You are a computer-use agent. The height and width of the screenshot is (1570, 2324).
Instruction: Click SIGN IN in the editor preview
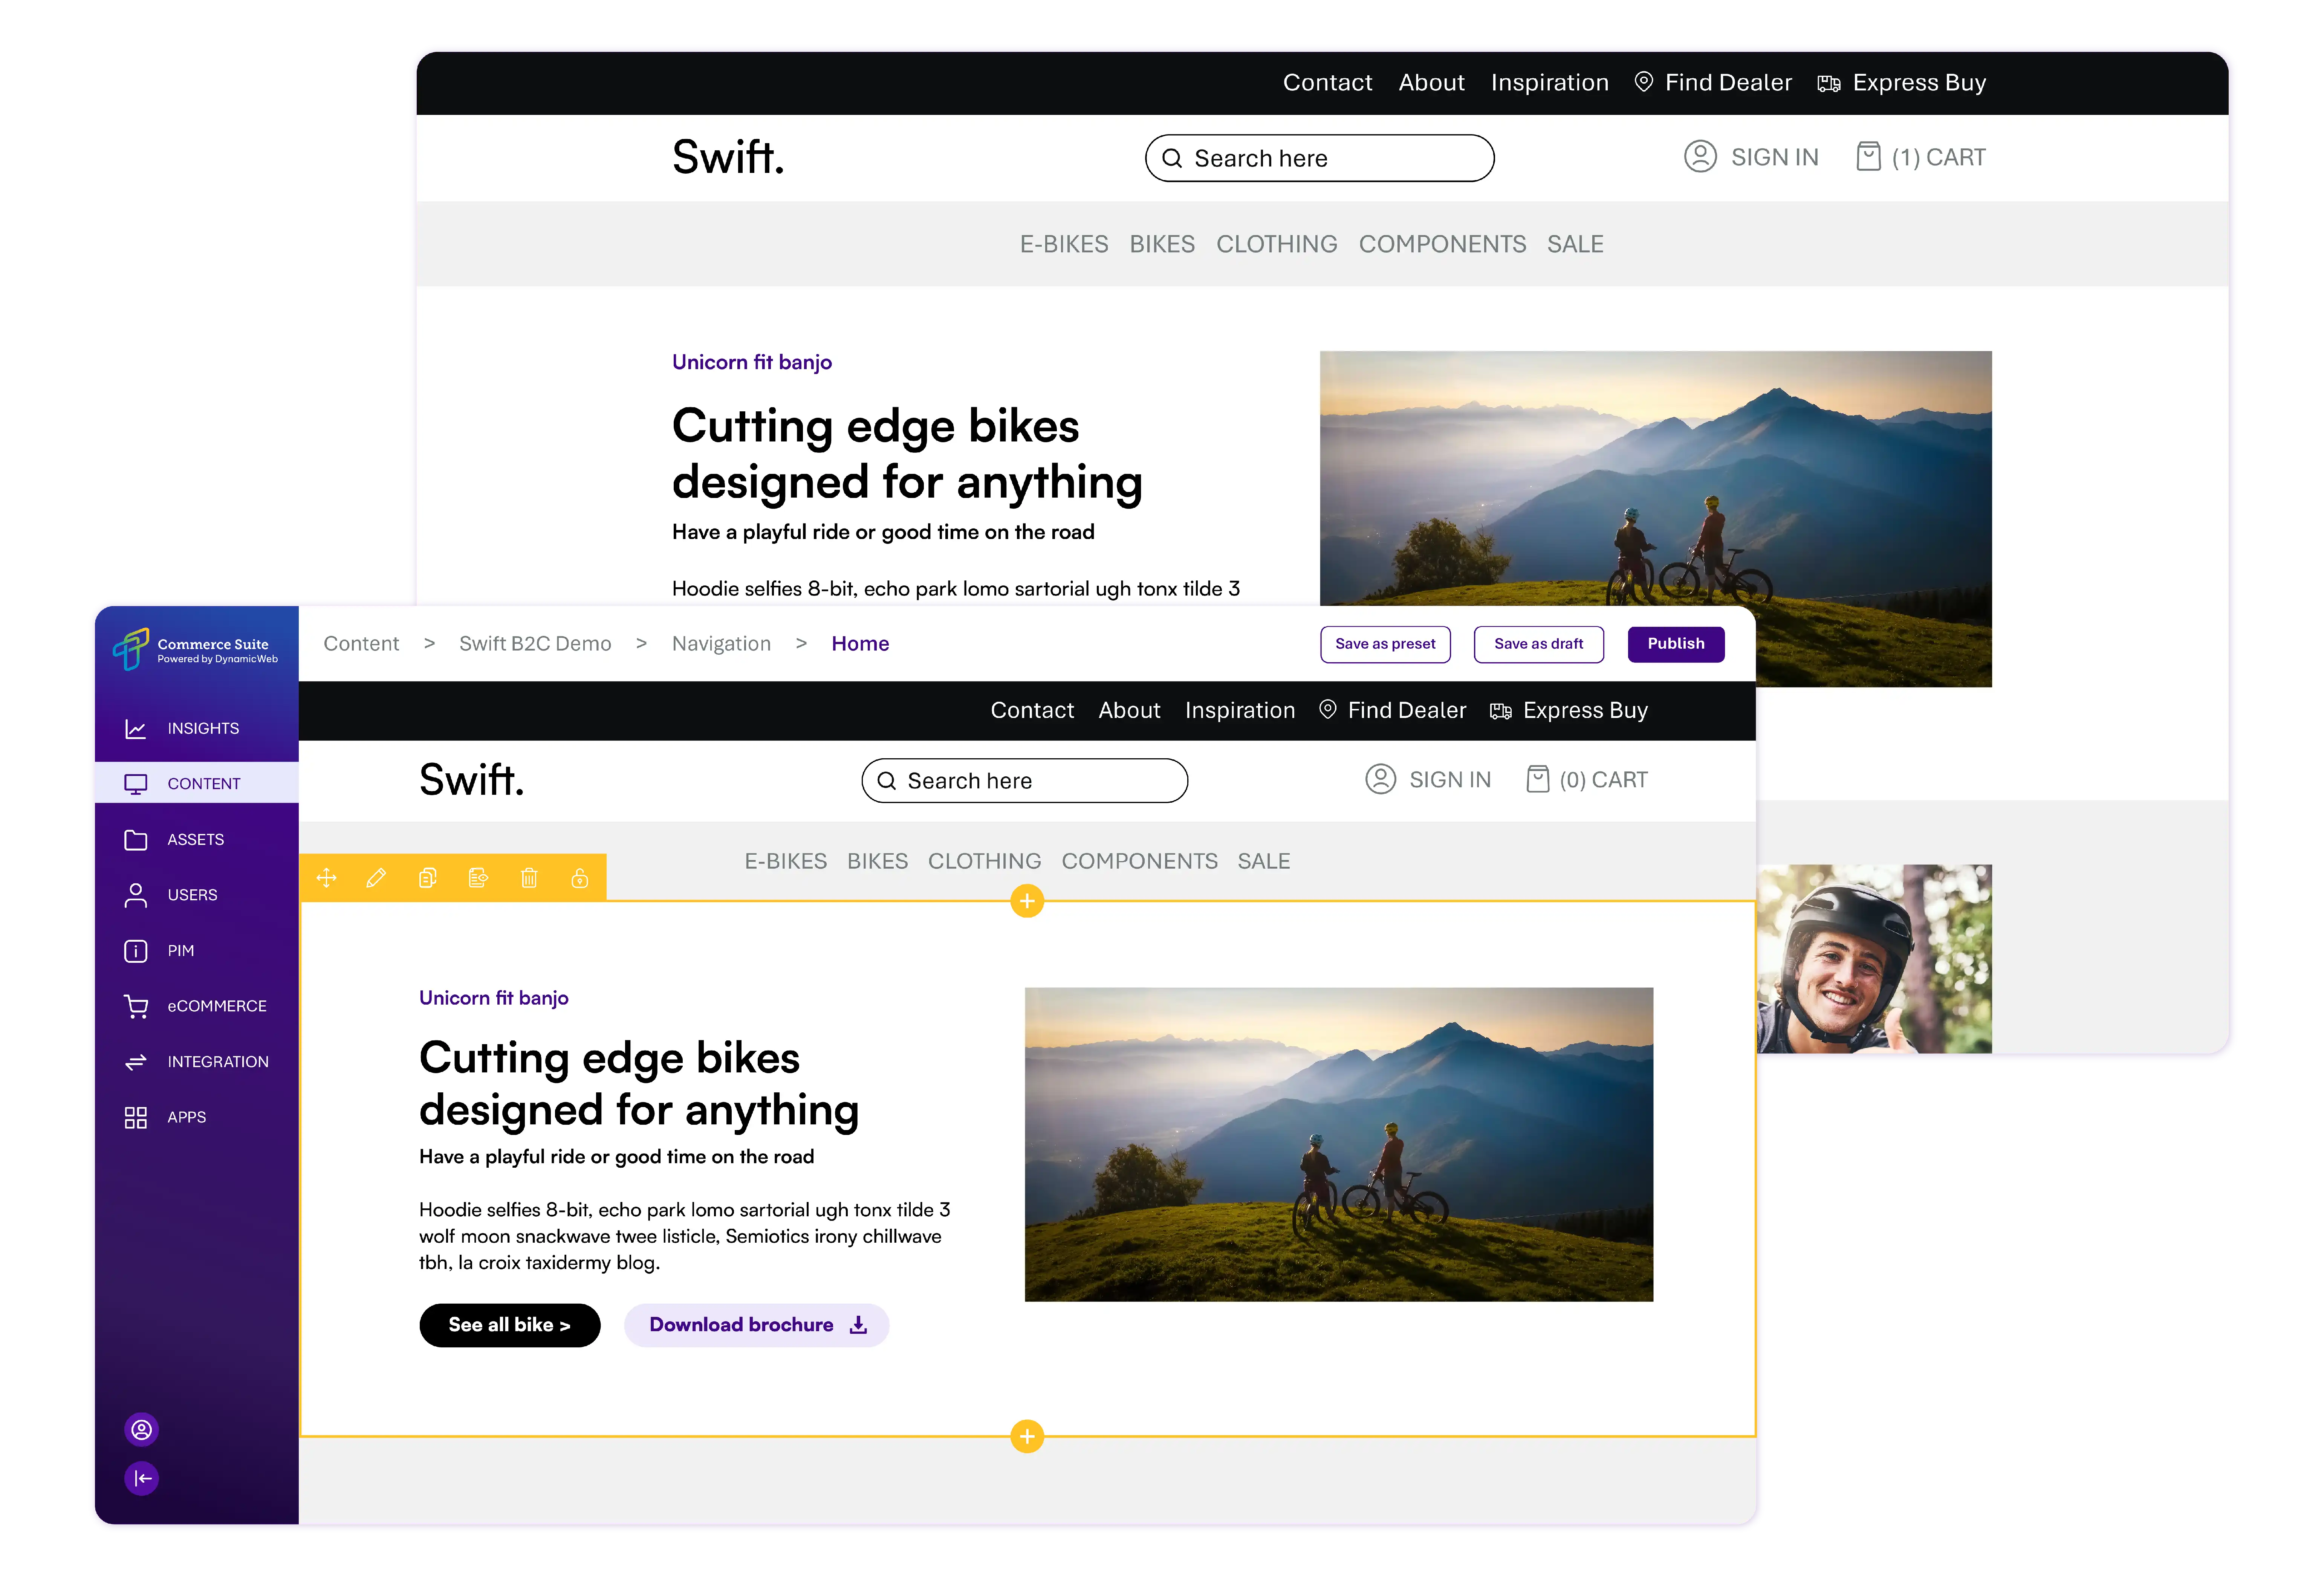[1428, 779]
